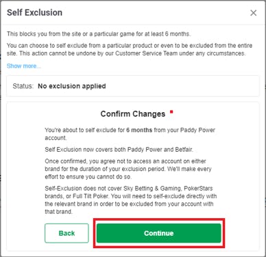Click the 'blocks you from the site' sentence
266x257 pixels.
(99, 34)
